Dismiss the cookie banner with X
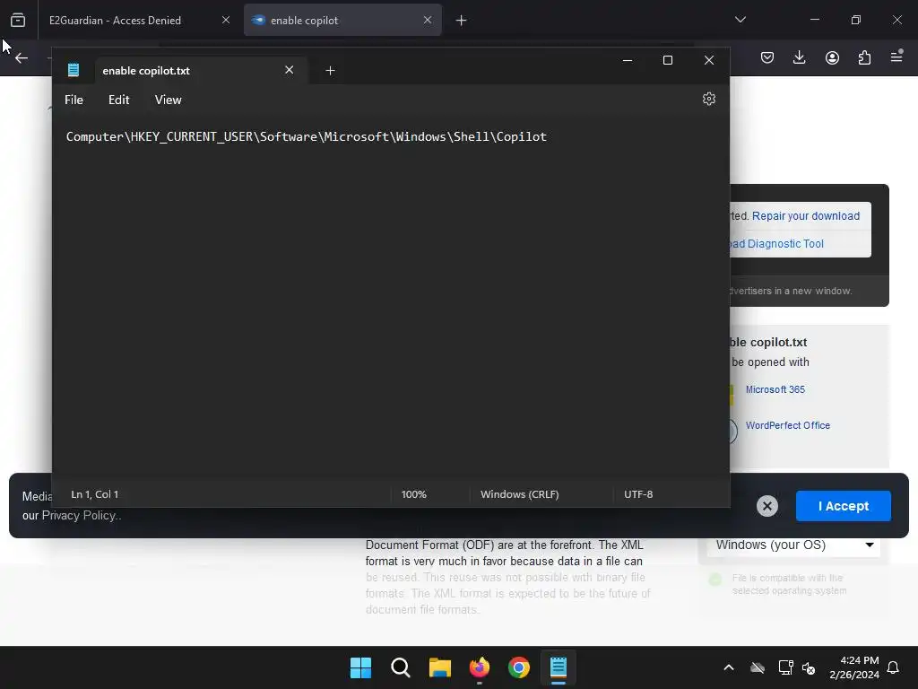The image size is (918, 689). tap(767, 506)
